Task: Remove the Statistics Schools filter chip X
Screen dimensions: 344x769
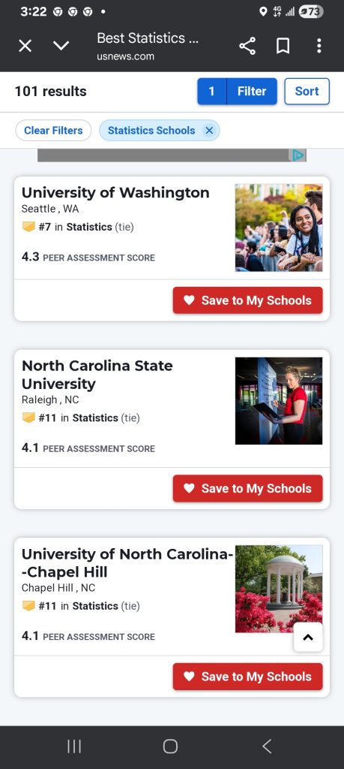Action: pyautogui.click(x=209, y=131)
